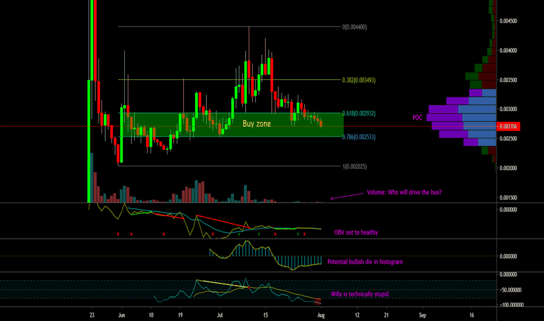Click date '15' on the time axis

[x=266, y=315]
